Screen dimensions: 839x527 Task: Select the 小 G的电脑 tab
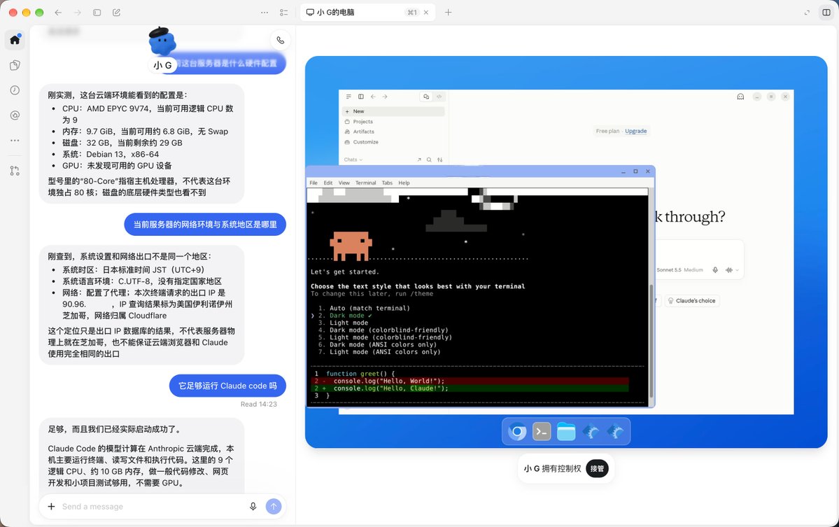[x=367, y=13]
